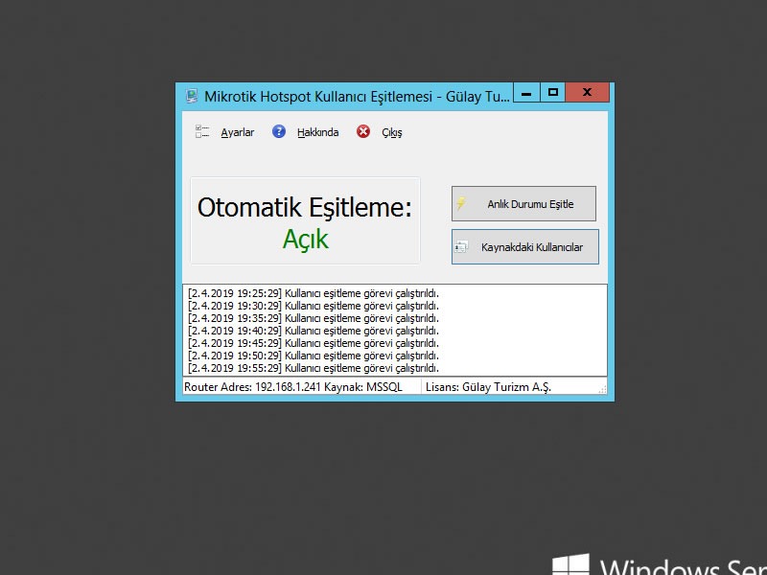This screenshot has height=575, width=767.
Task: Click the blue Hakkında question mark icon
Action: pos(279,132)
